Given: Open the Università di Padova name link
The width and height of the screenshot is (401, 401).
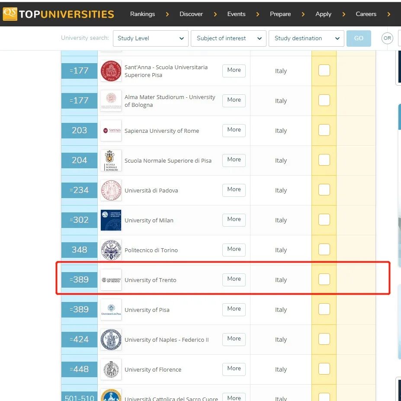Looking at the screenshot, I should (x=151, y=190).
